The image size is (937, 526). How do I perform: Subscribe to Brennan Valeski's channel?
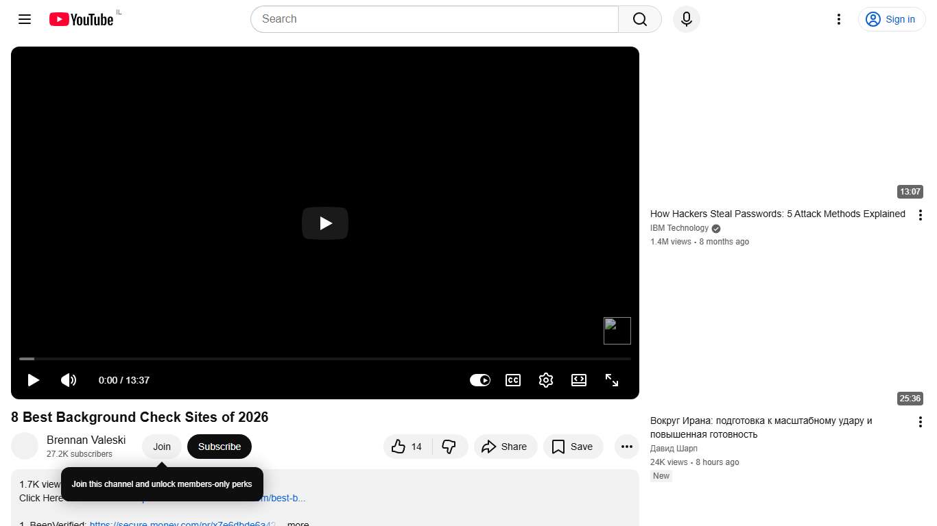[219, 447]
